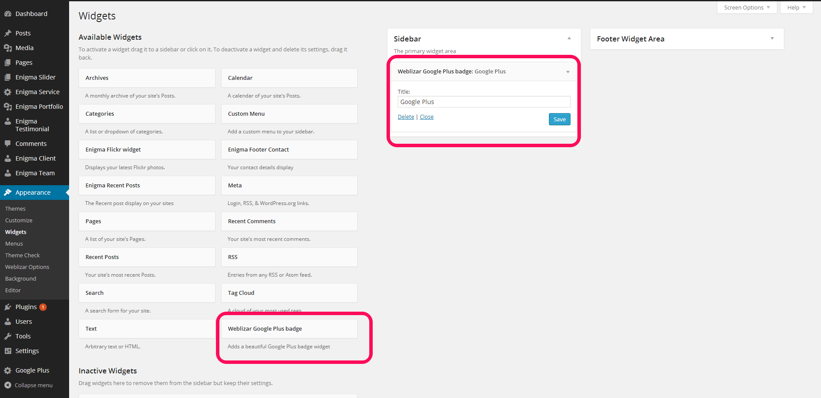Screen dimensions: 821x398
Task: Open Menus submenu item
Action: click(x=14, y=243)
